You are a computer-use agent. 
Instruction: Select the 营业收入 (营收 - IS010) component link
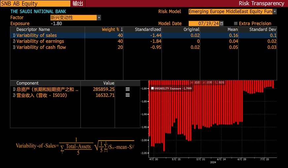pyautogui.click(x=42, y=95)
